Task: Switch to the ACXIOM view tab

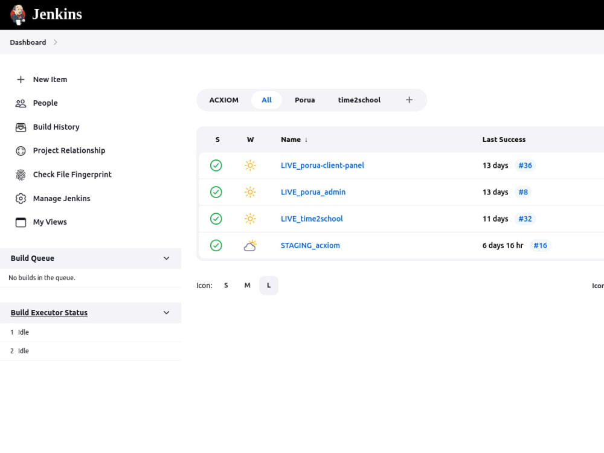Action: pos(224,100)
